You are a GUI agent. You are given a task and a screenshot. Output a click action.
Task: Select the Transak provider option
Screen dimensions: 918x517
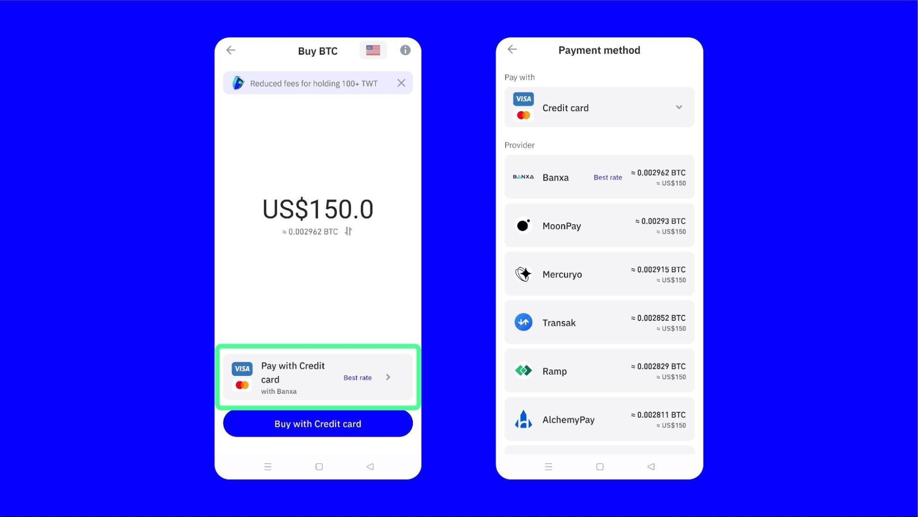[x=599, y=322]
